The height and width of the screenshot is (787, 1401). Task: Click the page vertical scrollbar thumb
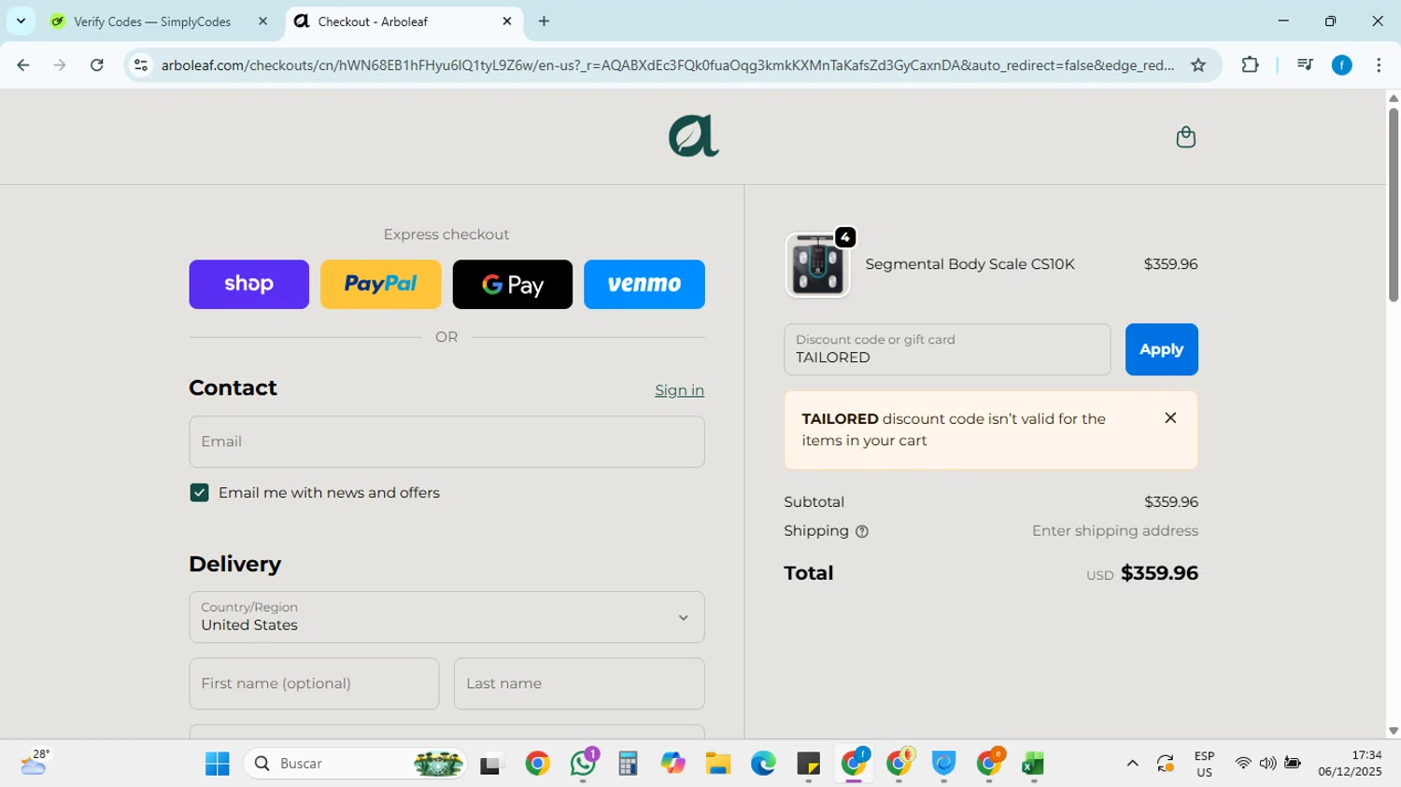click(1394, 204)
